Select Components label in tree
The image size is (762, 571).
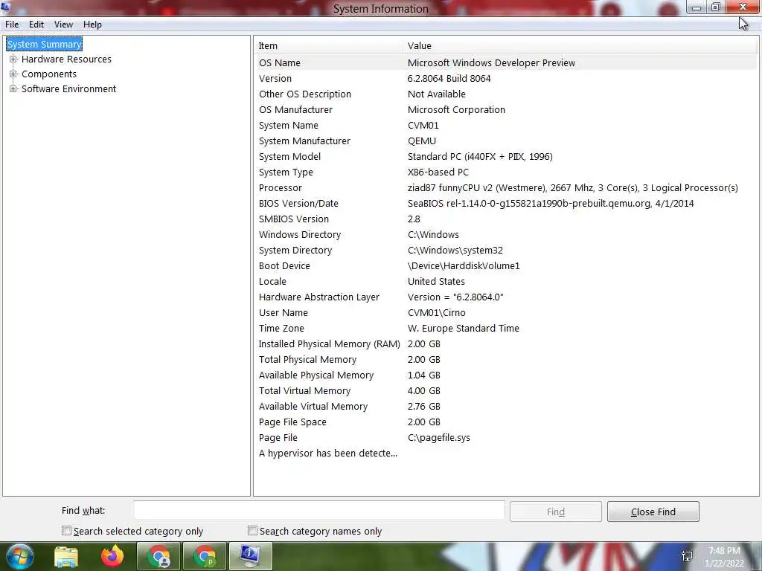click(49, 74)
